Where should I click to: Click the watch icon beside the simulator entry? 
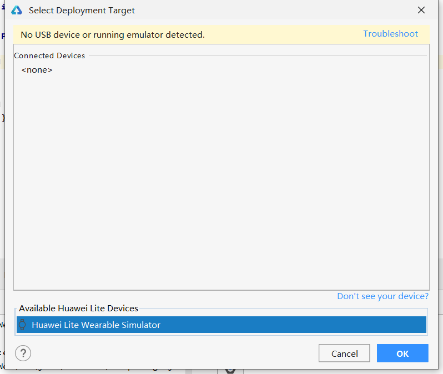tap(22, 325)
